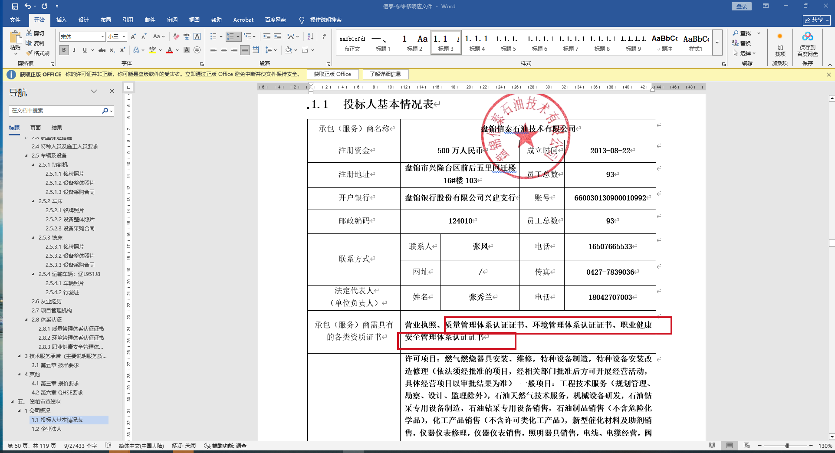
Task: Cut the selection with 剪切
Action: 36,33
